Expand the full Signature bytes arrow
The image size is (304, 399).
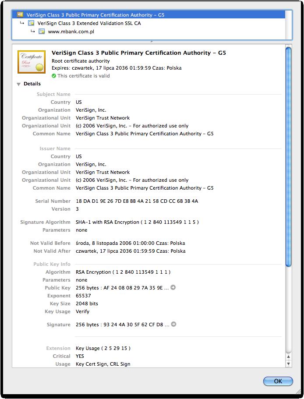pyautogui.click(x=173, y=324)
